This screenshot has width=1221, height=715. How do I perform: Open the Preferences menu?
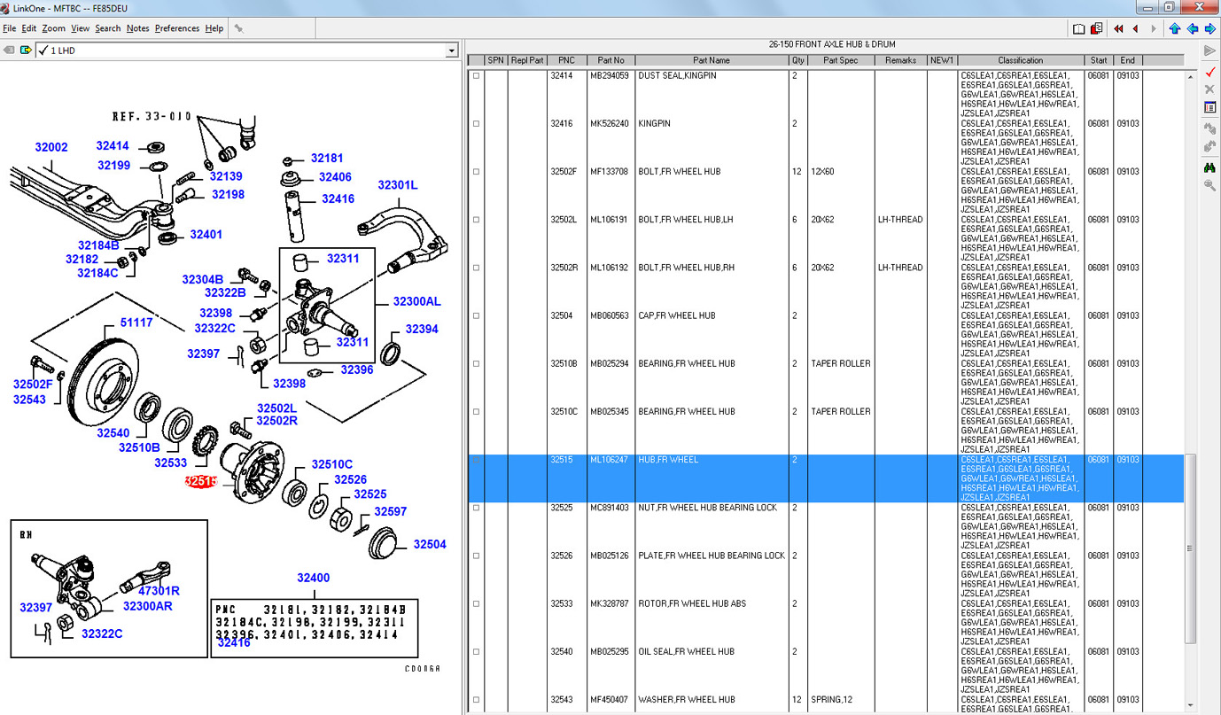(176, 28)
